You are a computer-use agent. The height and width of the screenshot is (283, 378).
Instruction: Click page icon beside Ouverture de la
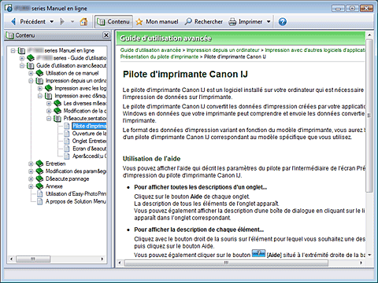[67, 134]
